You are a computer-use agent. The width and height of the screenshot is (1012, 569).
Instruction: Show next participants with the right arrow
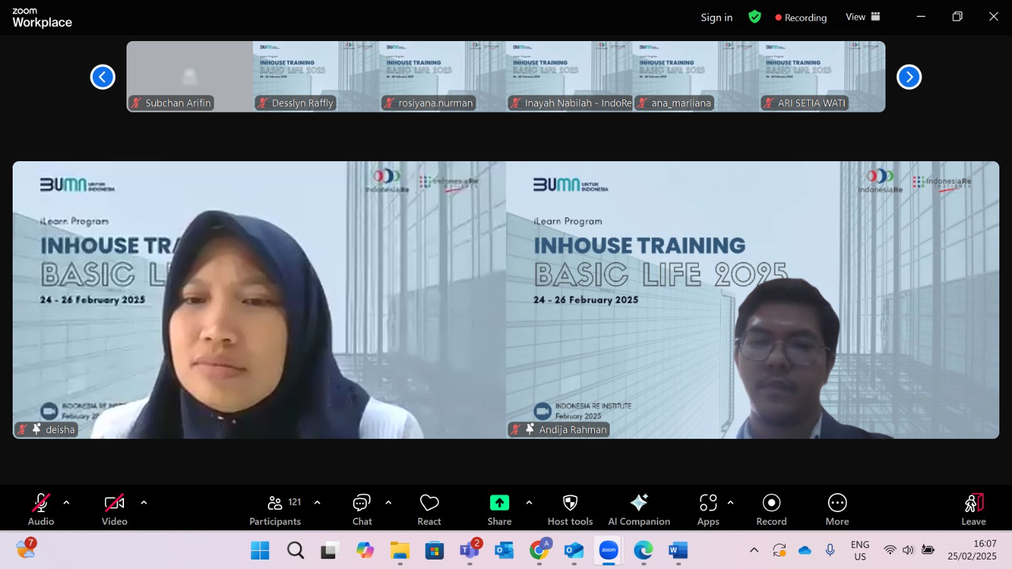click(x=909, y=77)
